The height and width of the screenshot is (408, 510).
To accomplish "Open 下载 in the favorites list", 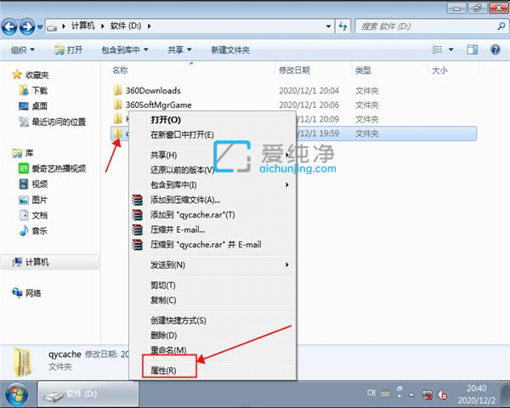I will click(x=33, y=90).
